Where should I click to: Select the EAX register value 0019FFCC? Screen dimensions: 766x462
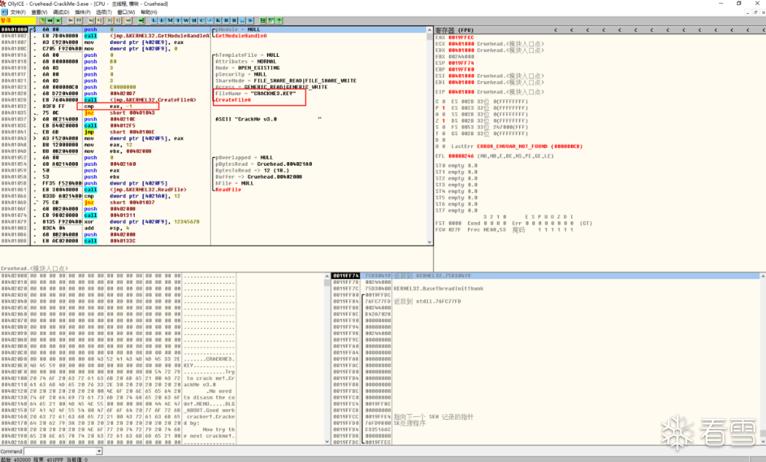coord(461,37)
